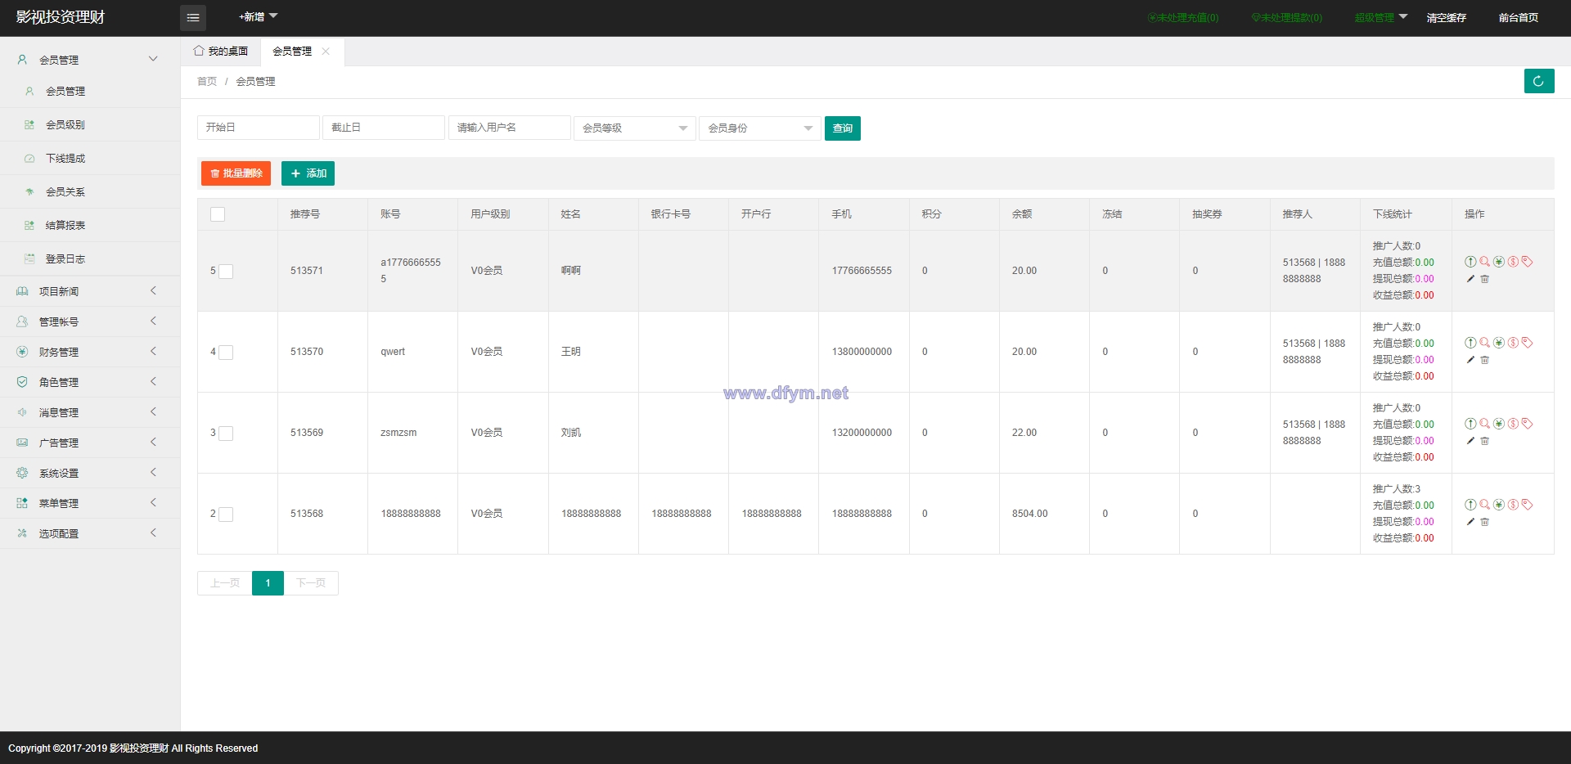Switch to the 我的桌面 tab
The height and width of the screenshot is (764, 1571).
click(221, 51)
